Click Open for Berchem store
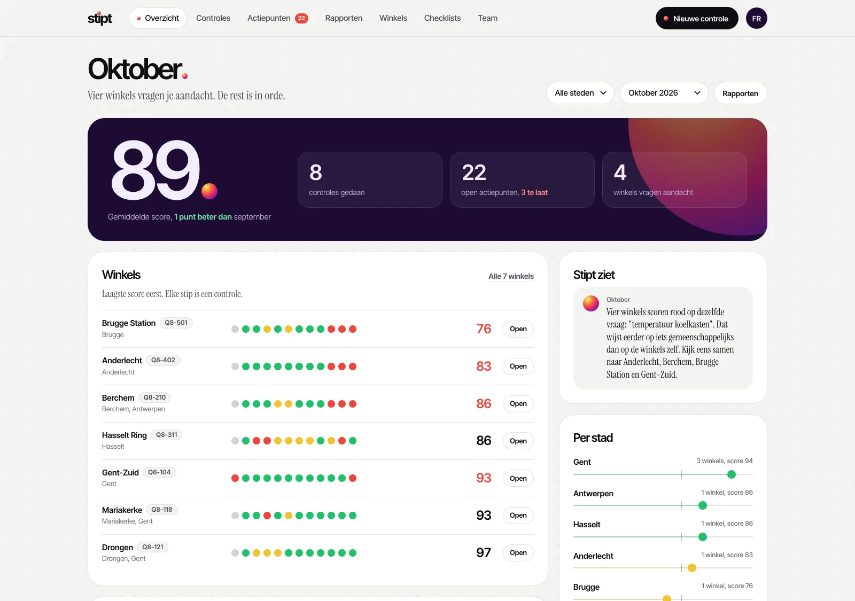The width and height of the screenshot is (855, 601). pos(518,404)
